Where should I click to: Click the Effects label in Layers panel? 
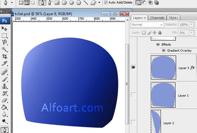[166, 45]
